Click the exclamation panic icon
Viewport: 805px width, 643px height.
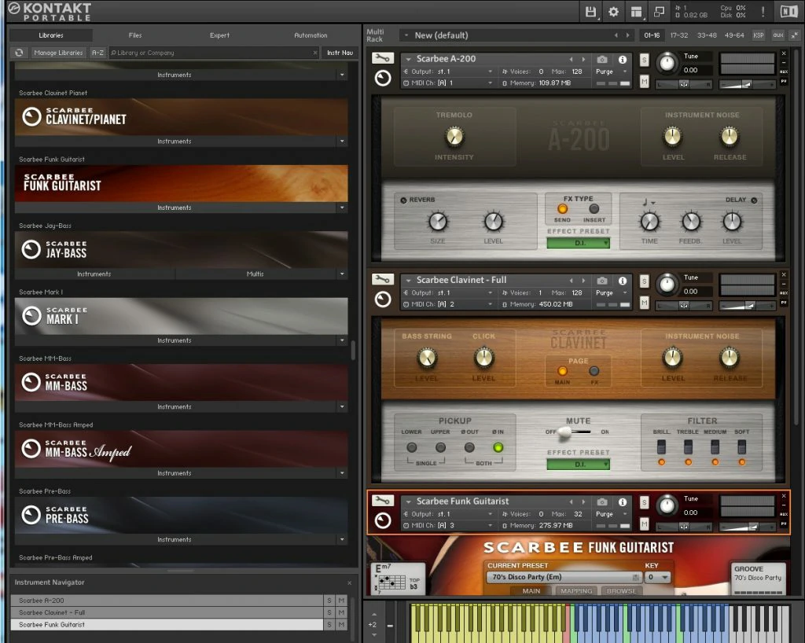point(763,11)
